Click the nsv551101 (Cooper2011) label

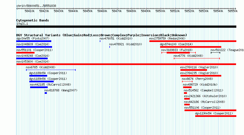[35, 50]
